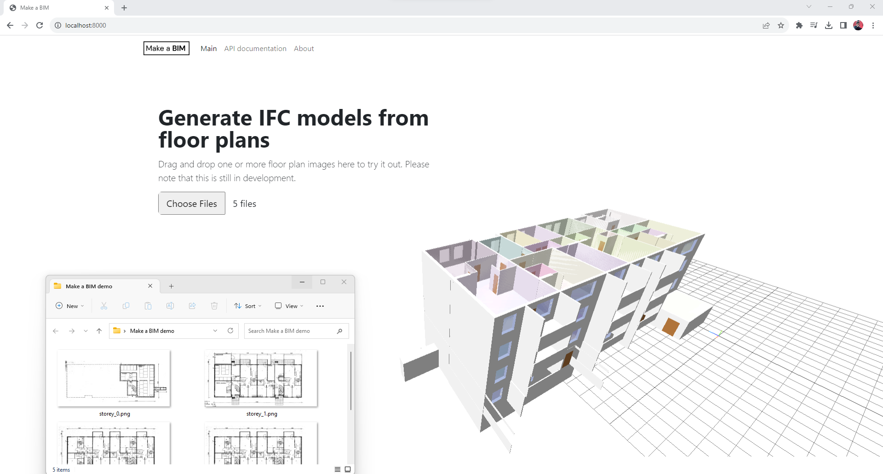This screenshot has width=883, height=474.
Task: Switch Explorer to details view icon
Action: (x=338, y=469)
